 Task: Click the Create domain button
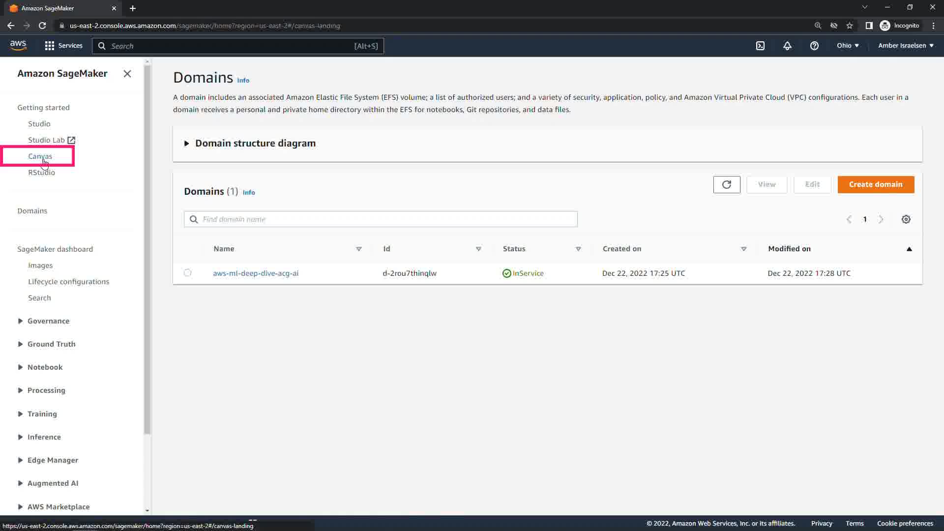click(875, 184)
